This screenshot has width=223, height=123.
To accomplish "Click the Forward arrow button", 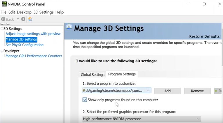I will coord(23,19).
